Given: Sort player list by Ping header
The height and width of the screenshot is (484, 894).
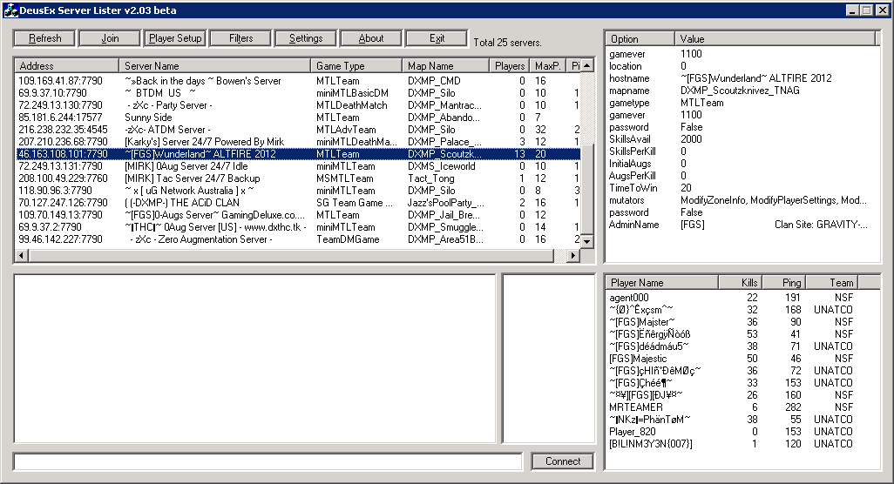Looking at the screenshot, I should coord(782,283).
